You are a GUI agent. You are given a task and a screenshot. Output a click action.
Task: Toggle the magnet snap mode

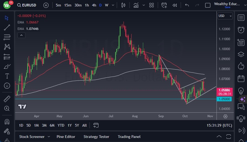coord(7,122)
